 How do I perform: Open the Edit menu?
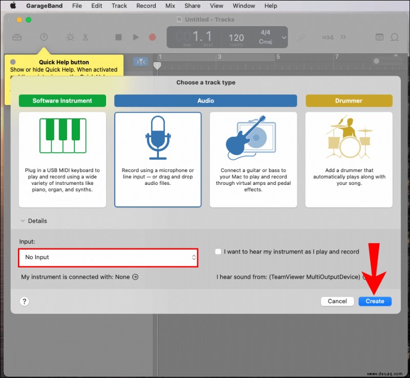[96, 6]
